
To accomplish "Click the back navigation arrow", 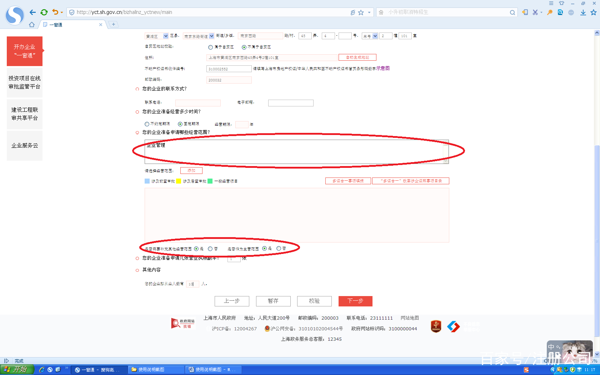I will 32,12.
